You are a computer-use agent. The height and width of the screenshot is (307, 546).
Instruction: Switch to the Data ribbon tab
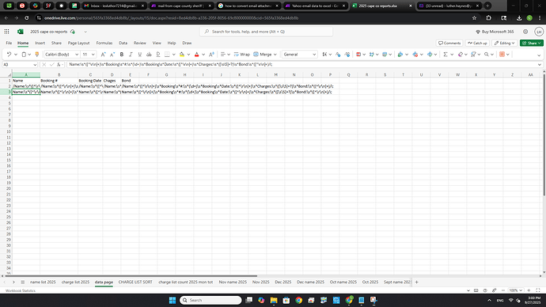[x=123, y=44]
